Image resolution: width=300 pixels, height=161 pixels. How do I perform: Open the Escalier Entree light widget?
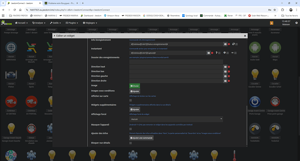pyautogui.click(x=255, y=74)
